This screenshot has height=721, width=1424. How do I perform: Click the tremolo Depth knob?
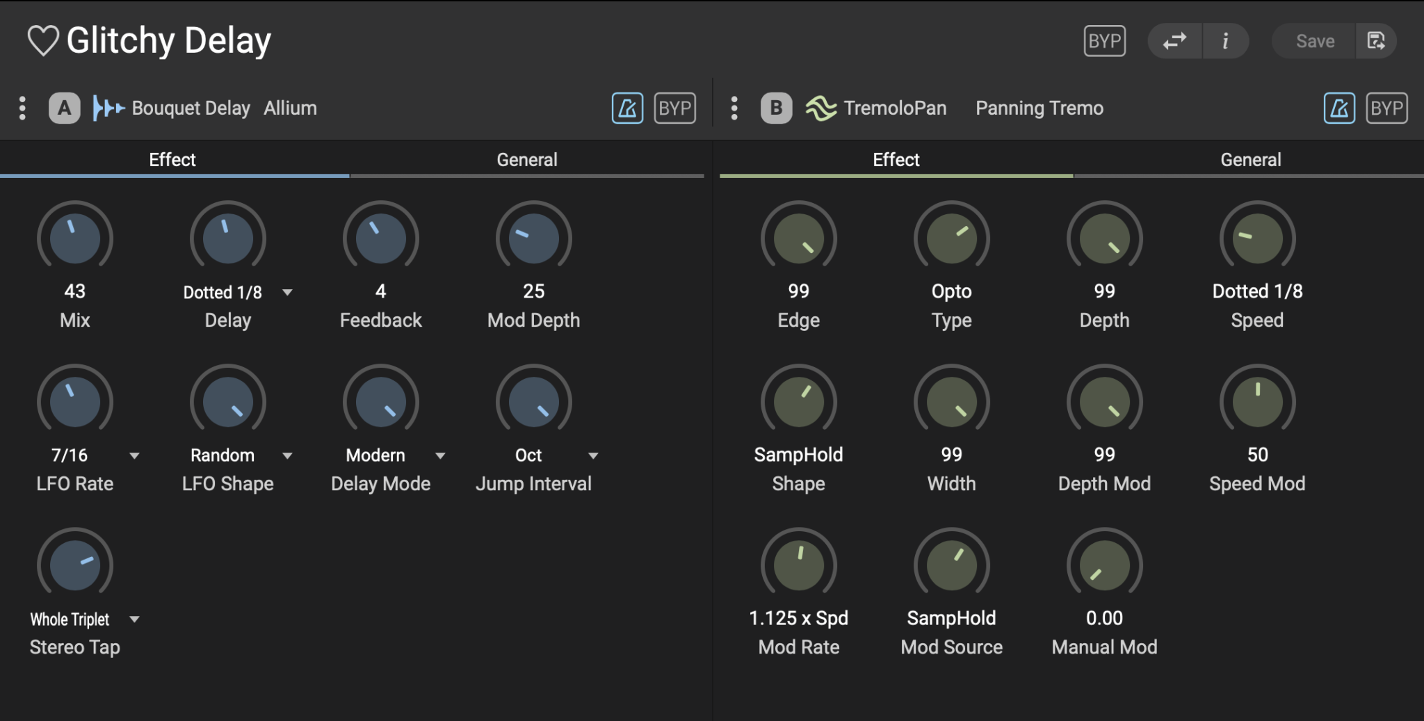[1105, 238]
